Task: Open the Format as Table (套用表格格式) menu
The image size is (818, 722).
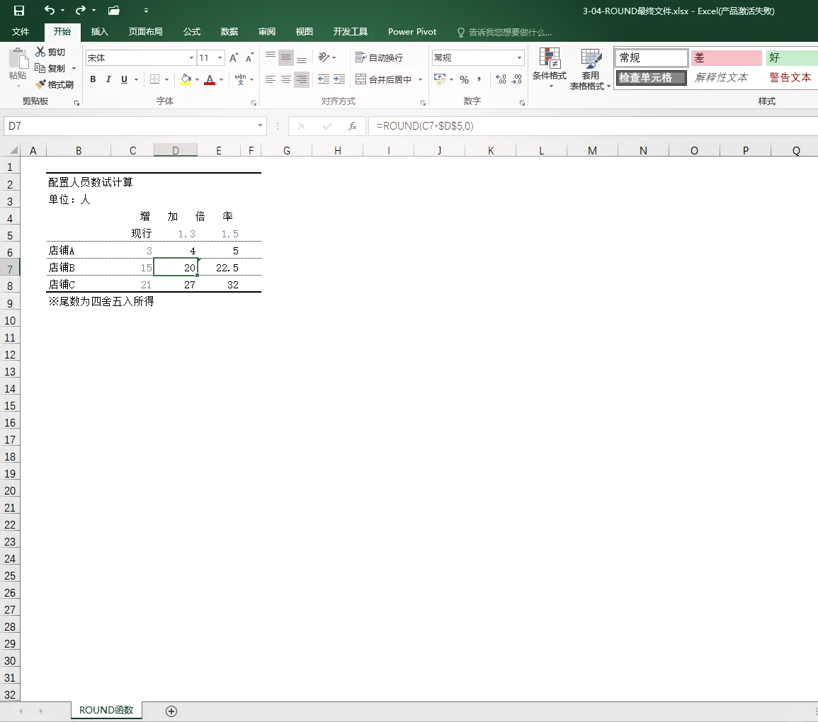Action: pos(590,68)
